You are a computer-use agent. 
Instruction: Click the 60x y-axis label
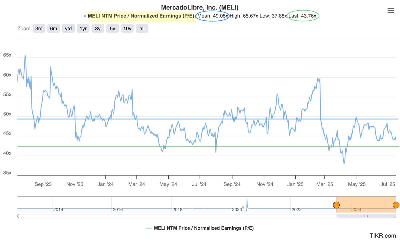pos(7,75)
